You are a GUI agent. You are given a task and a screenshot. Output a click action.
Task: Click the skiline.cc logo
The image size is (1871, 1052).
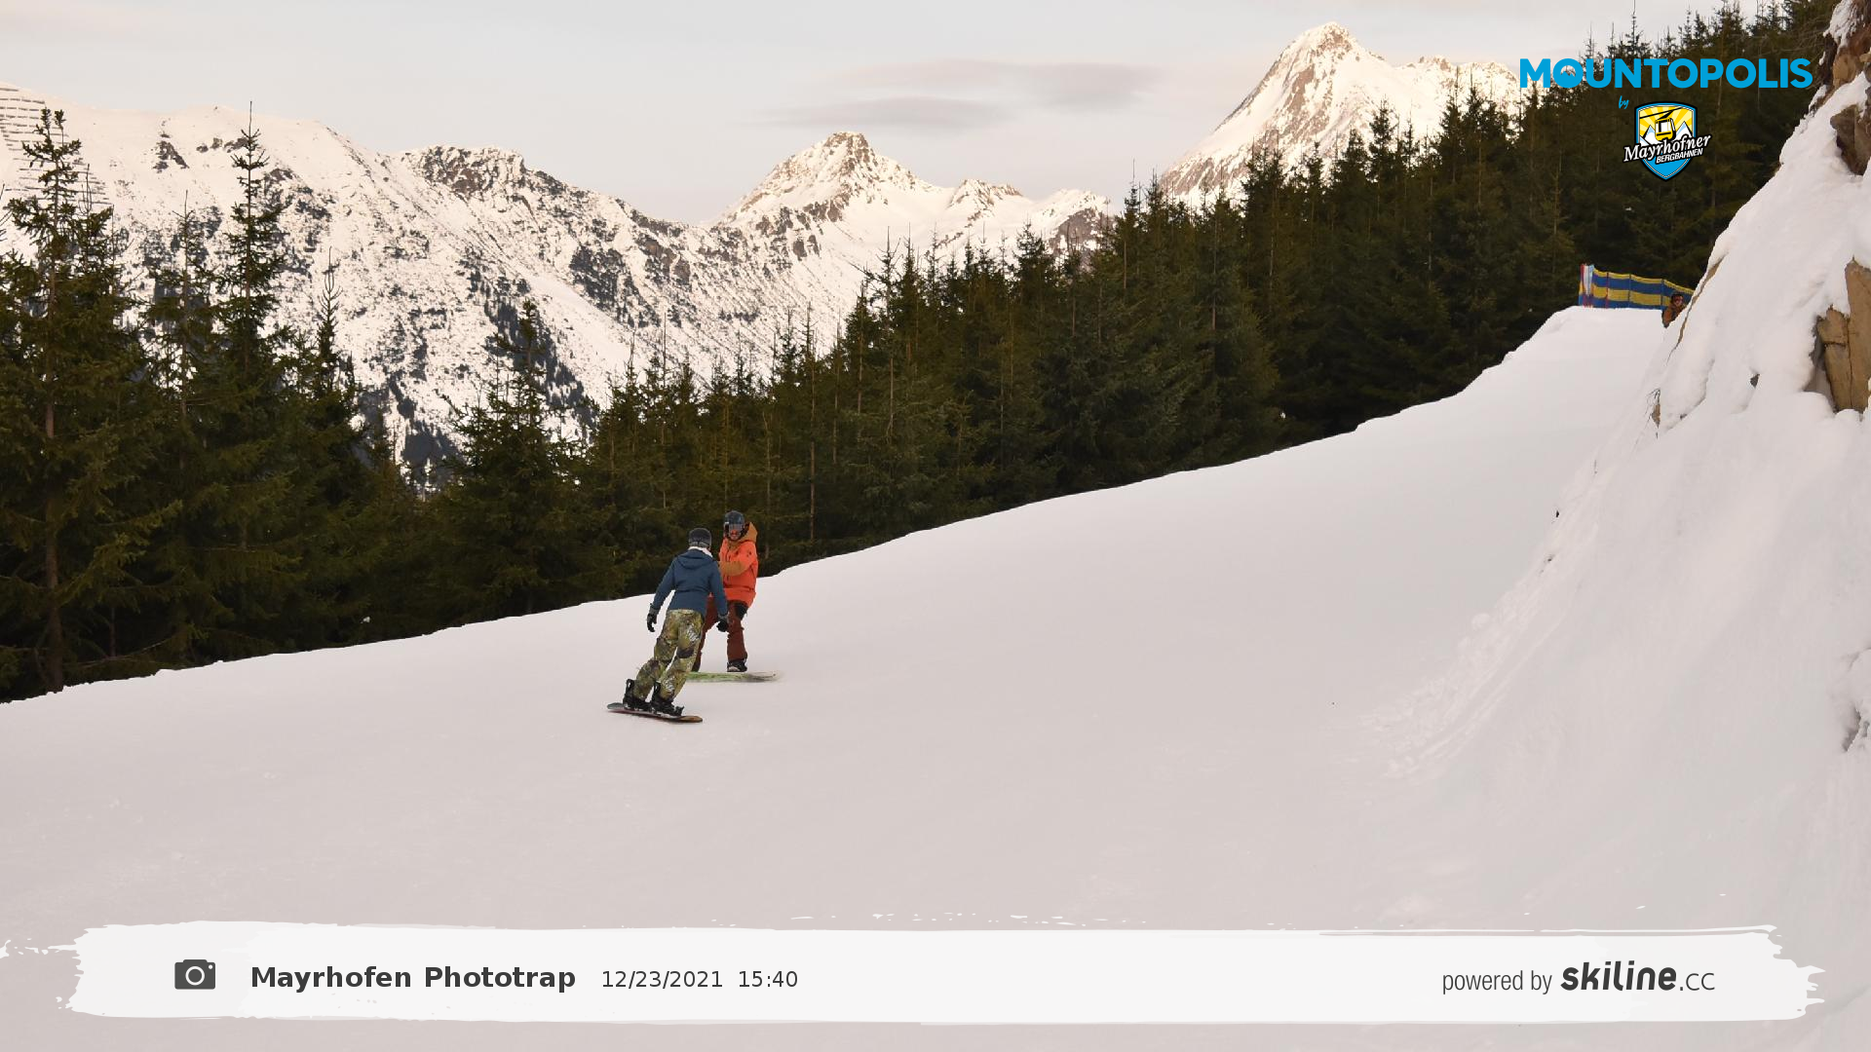1638,977
